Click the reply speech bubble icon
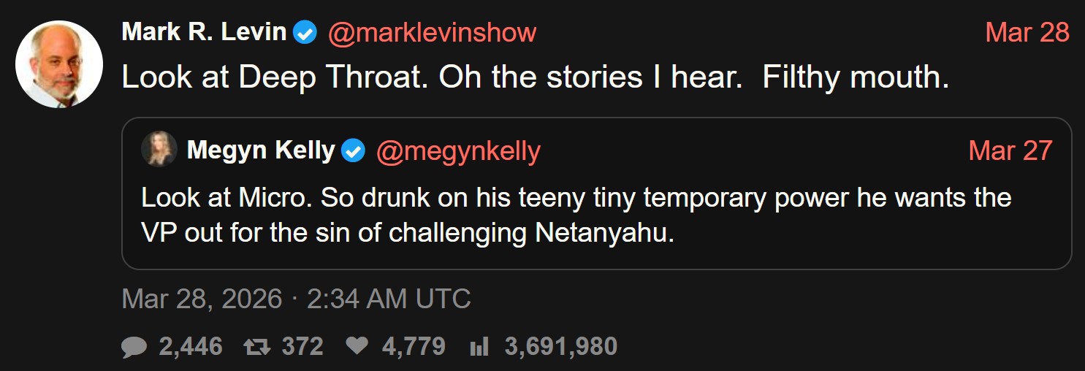 [134, 347]
